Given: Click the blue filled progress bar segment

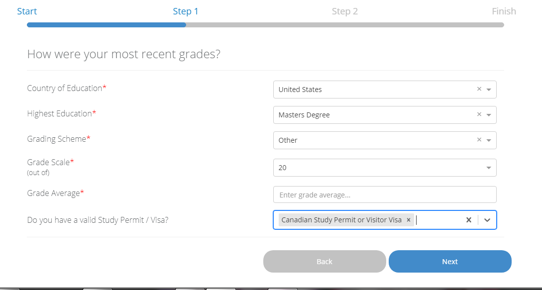Looking at the screenshot, I should click(107, 24).
